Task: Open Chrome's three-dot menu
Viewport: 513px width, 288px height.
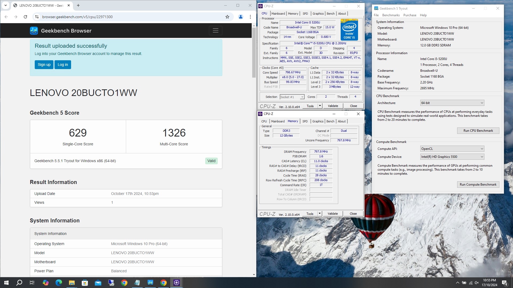Action: click(x=250, y=17)
